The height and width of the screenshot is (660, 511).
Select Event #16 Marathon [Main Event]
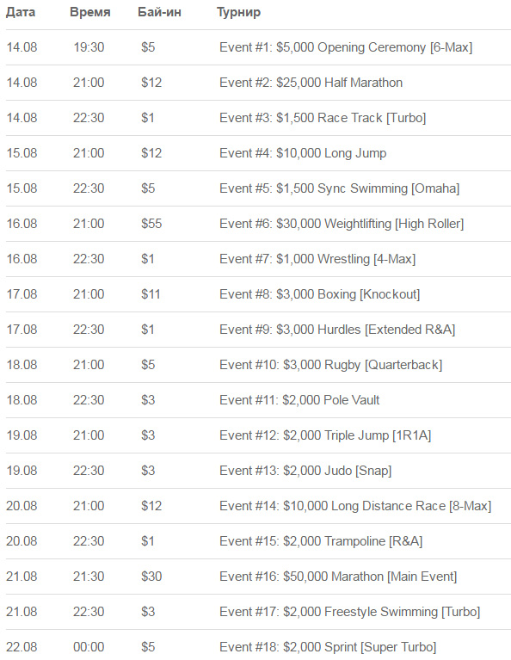[338, 577]
